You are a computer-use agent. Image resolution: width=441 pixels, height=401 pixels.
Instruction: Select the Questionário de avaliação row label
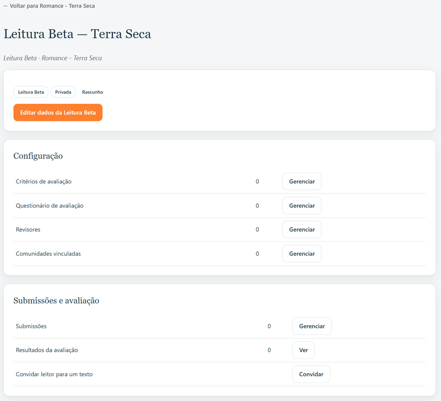(x=49, y=205)
